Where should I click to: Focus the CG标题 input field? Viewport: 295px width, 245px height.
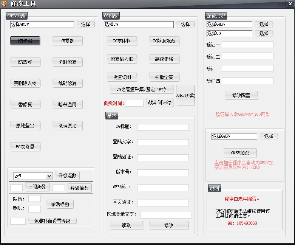click(163, 127)
